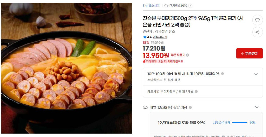
Task: Click the budae-jjigae product photo
Action: tap(66, 68)
